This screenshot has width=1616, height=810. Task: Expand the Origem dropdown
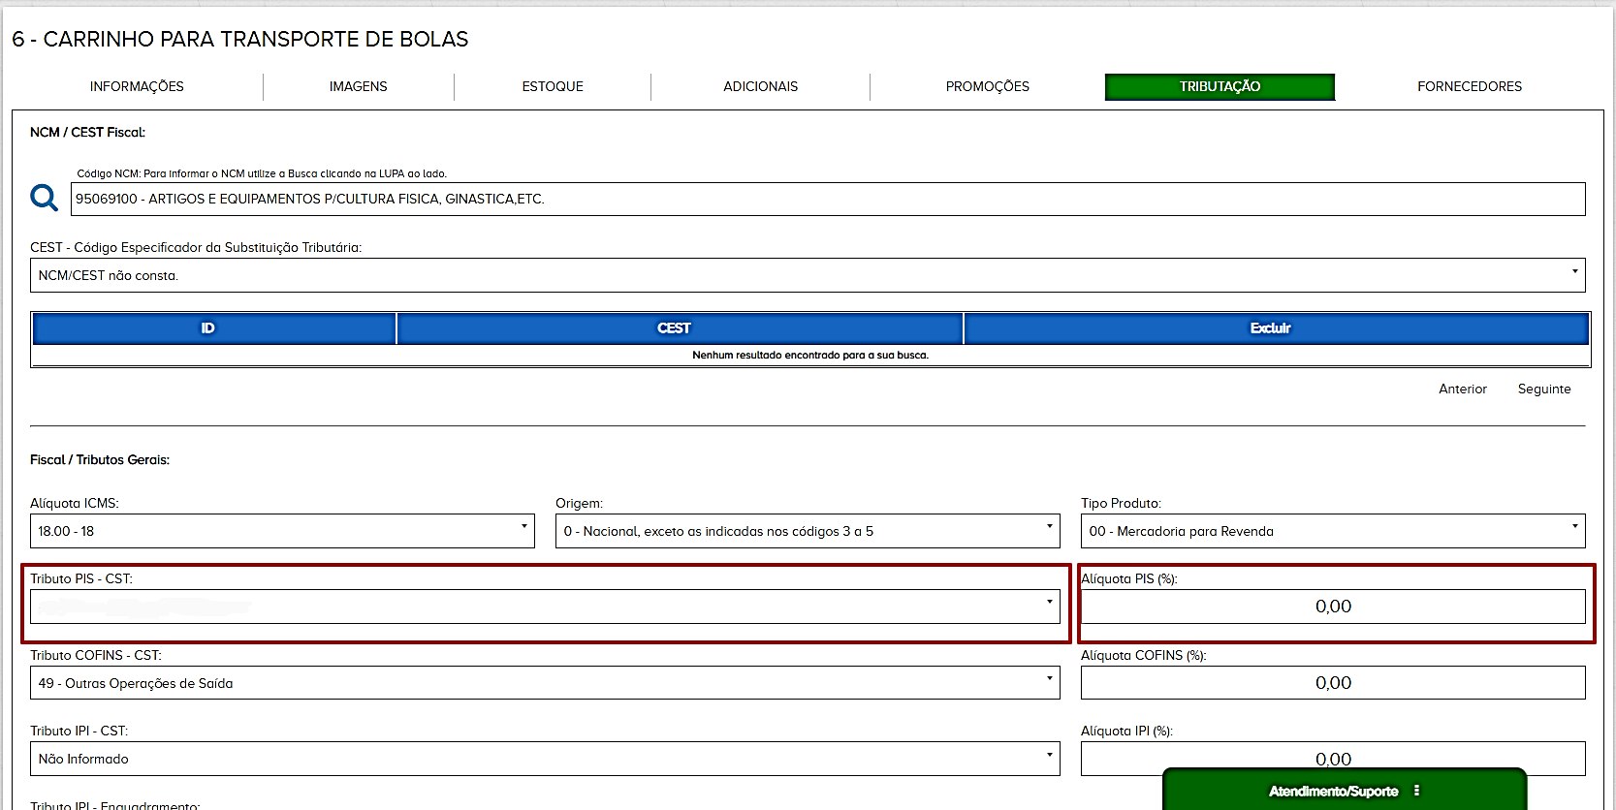tap(807, 531)
